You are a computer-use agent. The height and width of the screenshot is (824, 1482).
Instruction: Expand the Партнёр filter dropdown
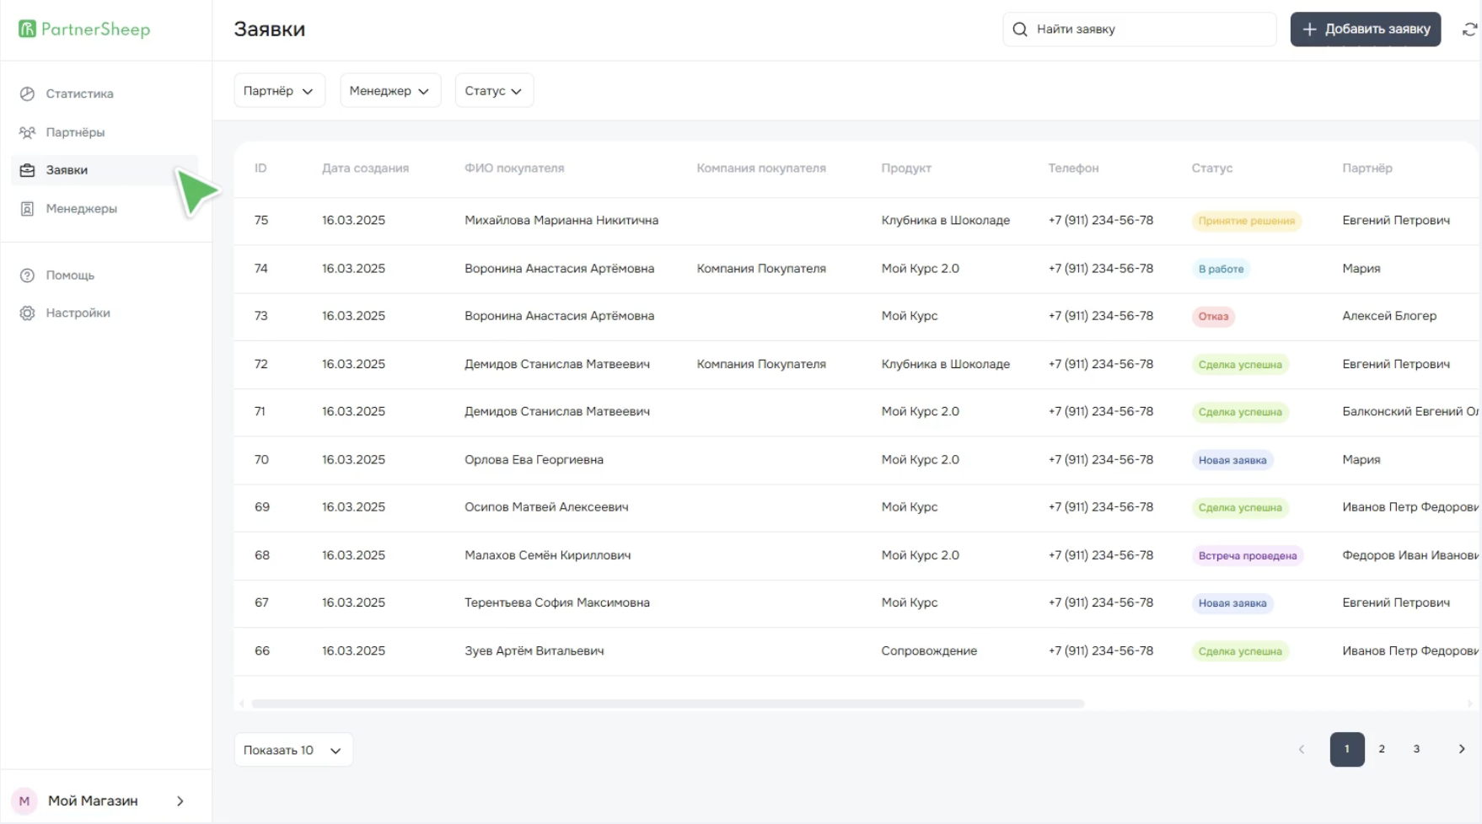pos(278,91)
